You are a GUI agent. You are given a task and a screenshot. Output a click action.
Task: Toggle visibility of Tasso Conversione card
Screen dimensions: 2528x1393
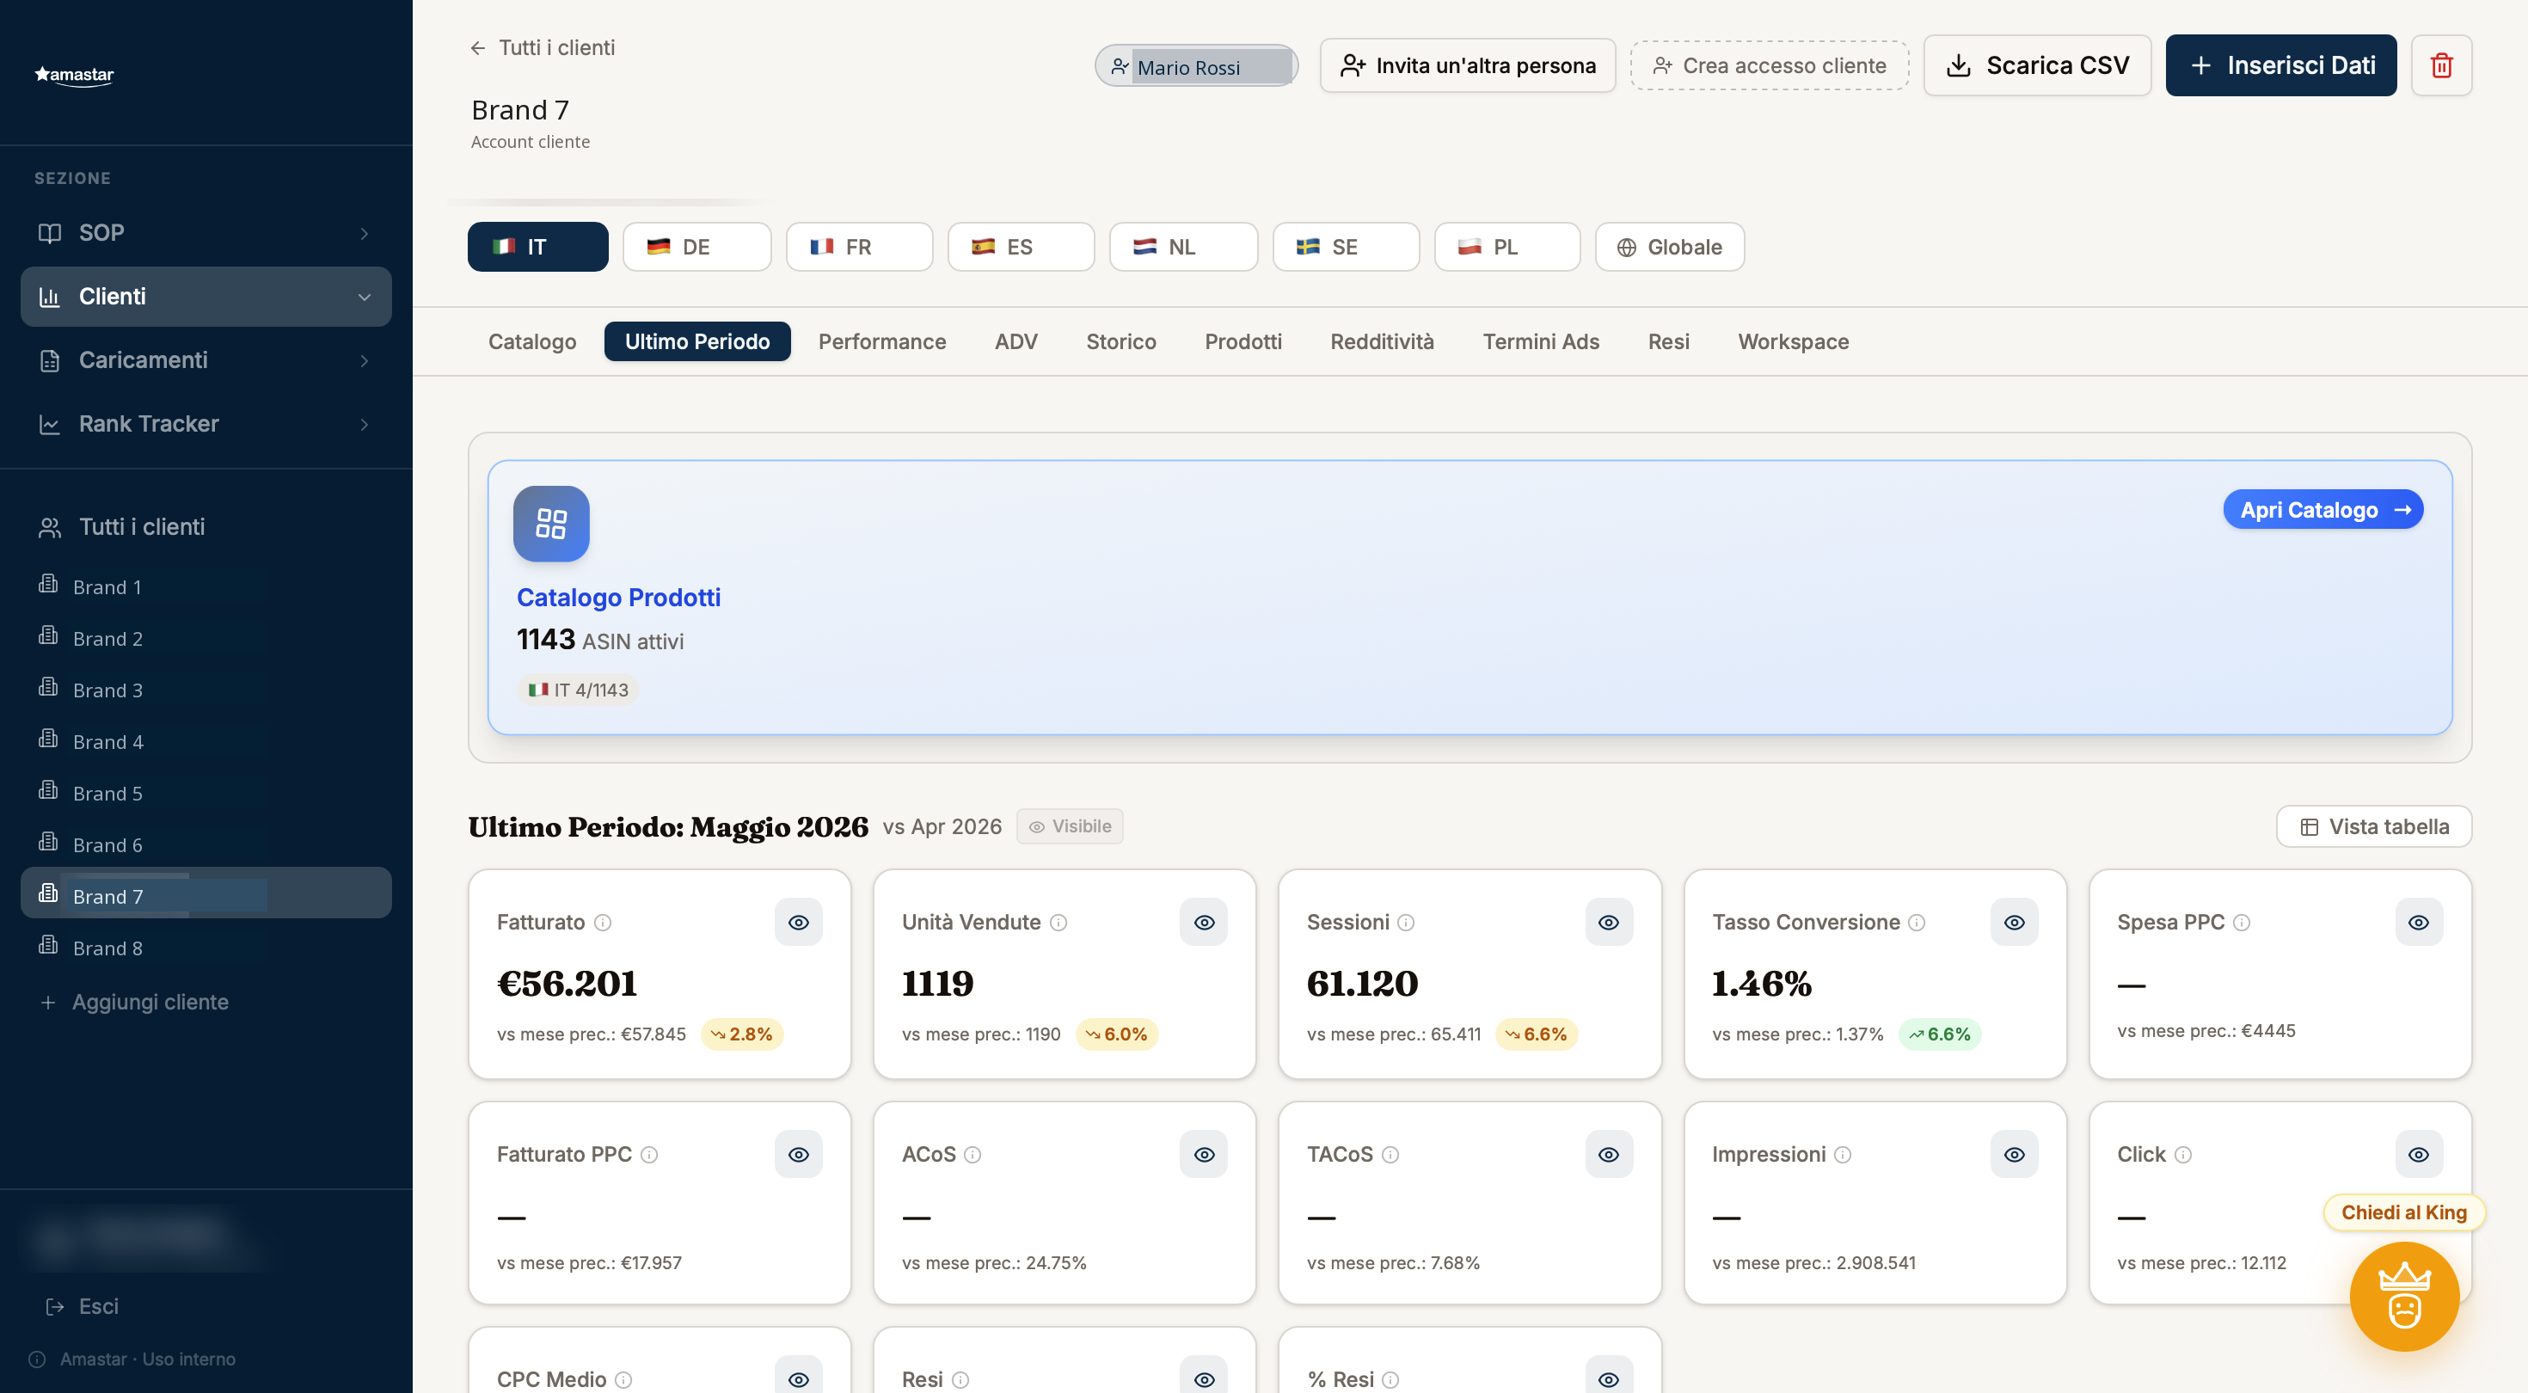click(2014, 923)
